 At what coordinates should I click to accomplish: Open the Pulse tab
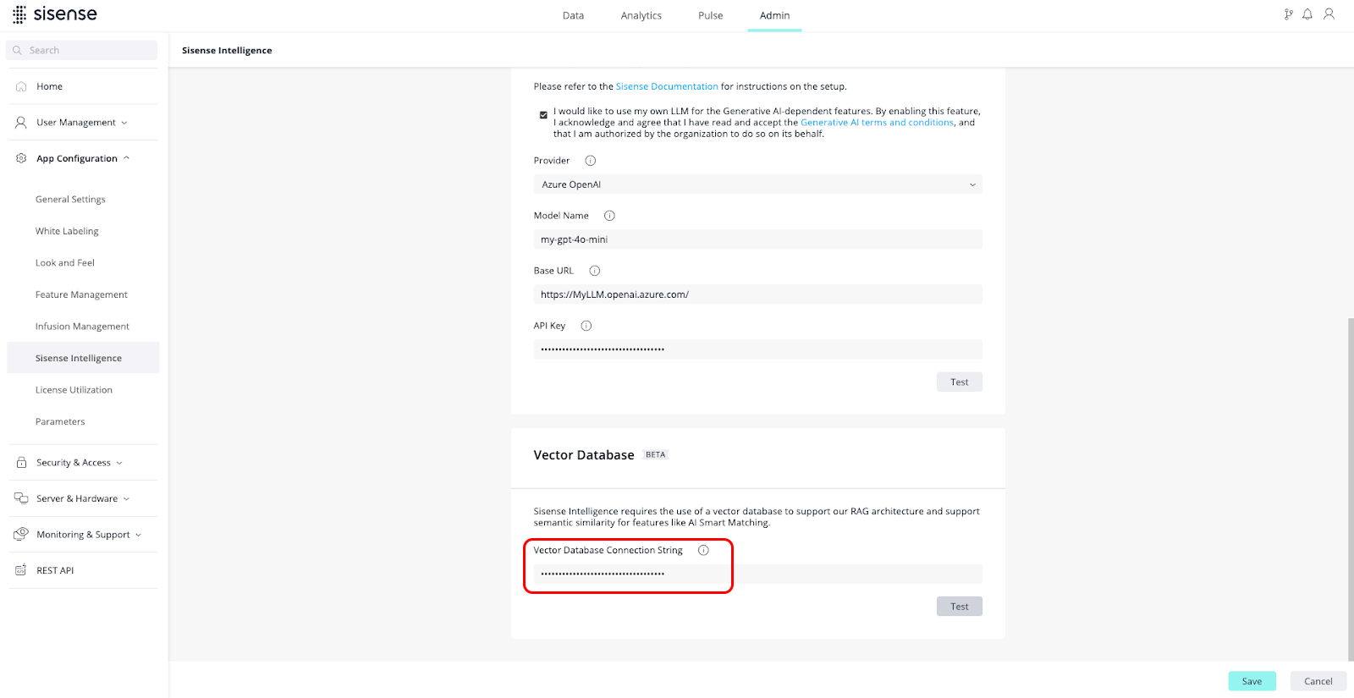point(710,15)
